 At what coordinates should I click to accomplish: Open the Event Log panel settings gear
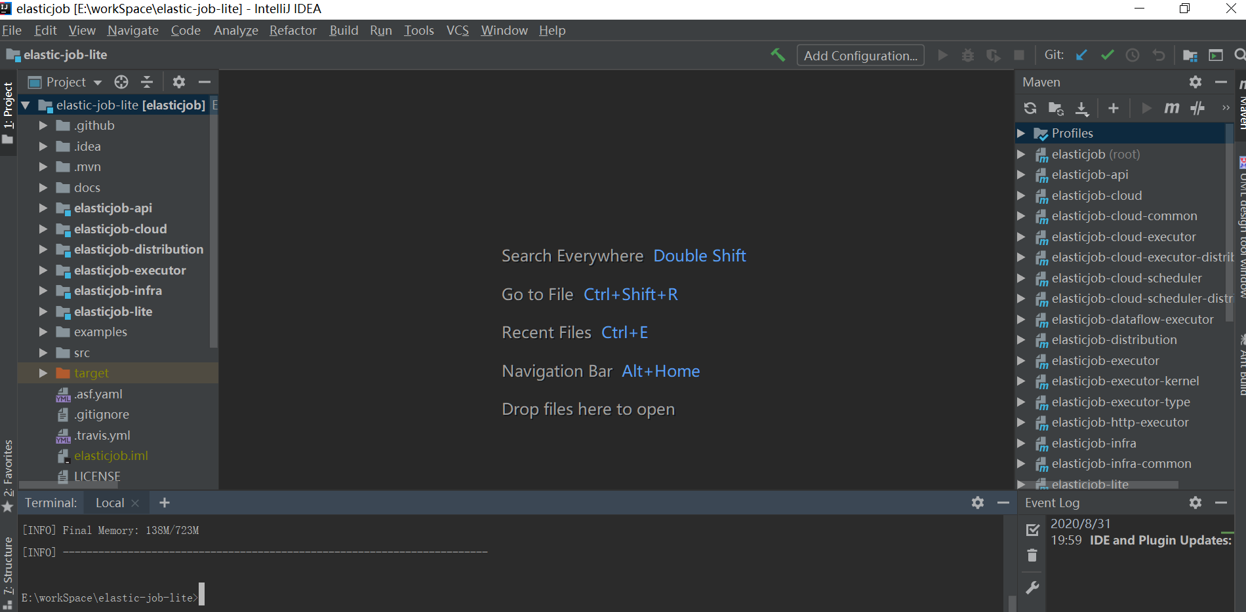(1196, 503)
